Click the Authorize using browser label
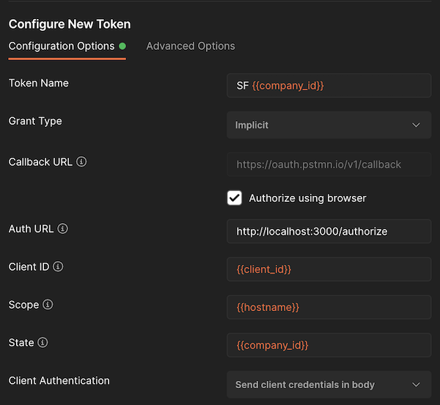Screen dimensions: 440x405 tap(307, 198)
